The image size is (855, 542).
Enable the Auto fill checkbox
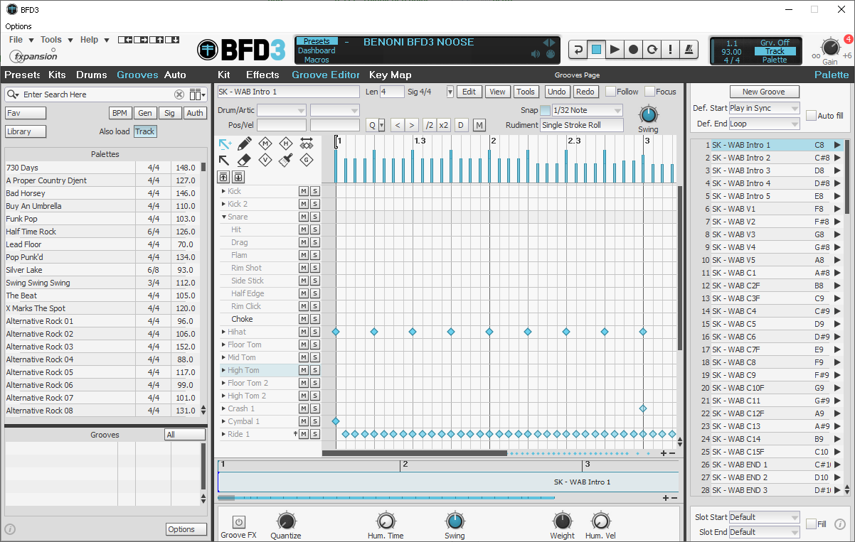coord(811,115)
